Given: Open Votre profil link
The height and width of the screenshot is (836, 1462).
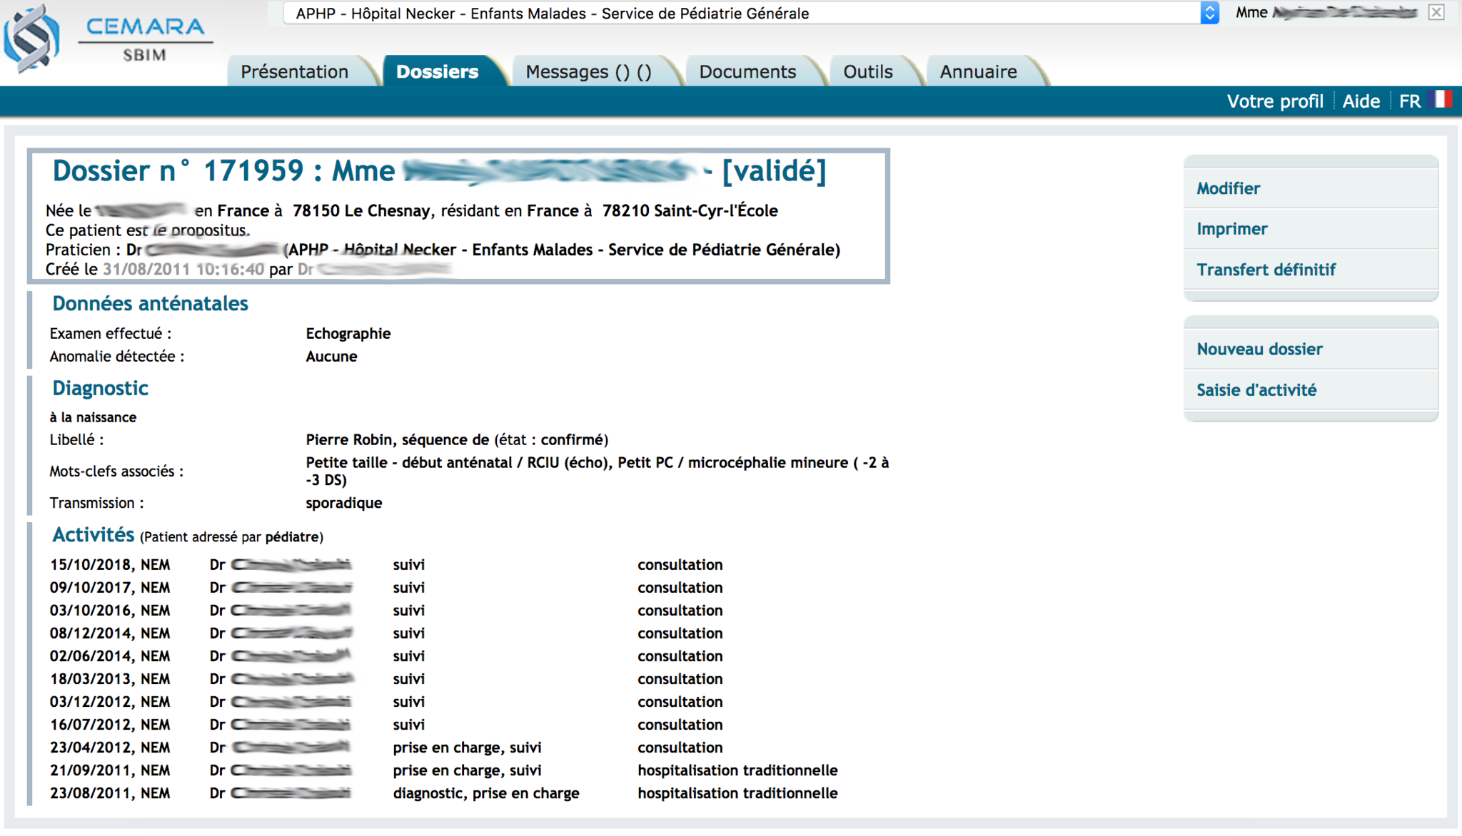Looking at the screenshot, I should [x=1274, y=101].
